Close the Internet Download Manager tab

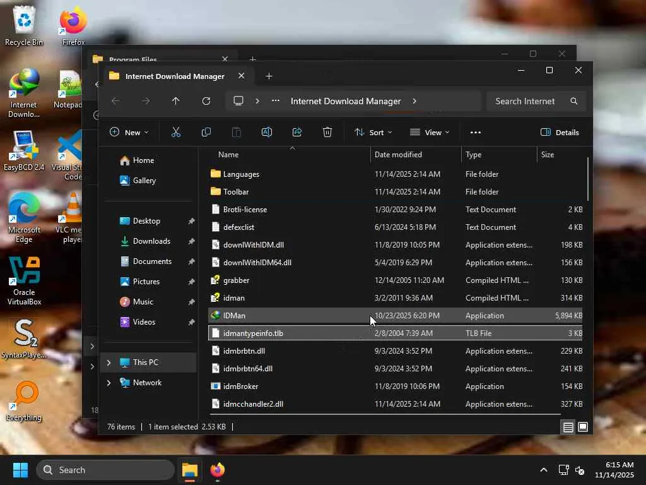(242, 76)
